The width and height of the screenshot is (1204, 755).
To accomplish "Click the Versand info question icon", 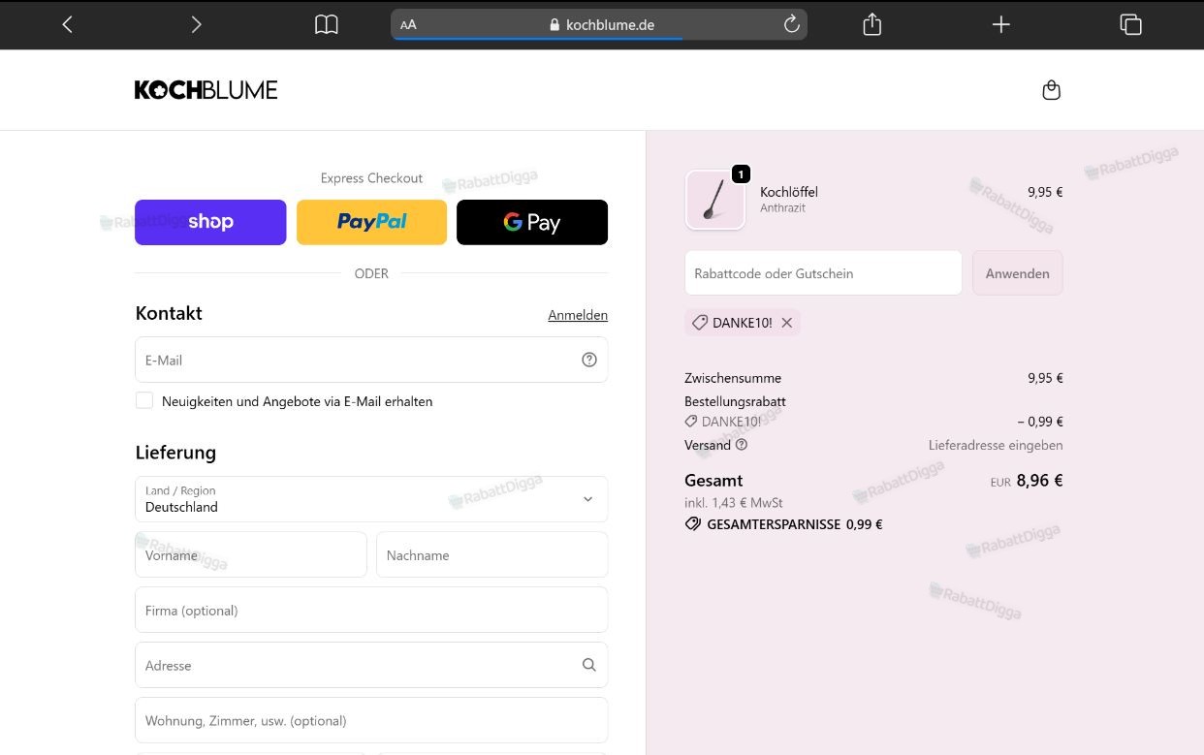I will pyautogui.click(x=742, y=445).
